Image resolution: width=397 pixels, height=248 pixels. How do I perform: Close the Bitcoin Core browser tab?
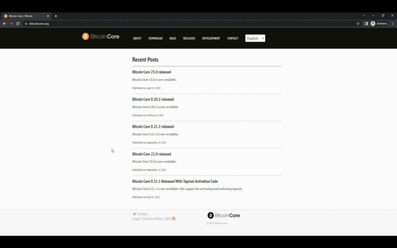coord(48,16)
